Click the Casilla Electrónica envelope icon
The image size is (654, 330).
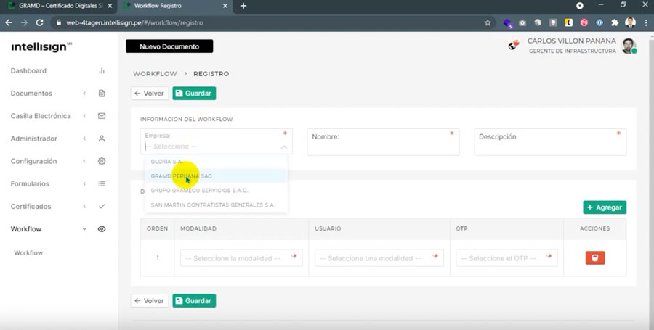pyautogui.click(x=101, y=116)
